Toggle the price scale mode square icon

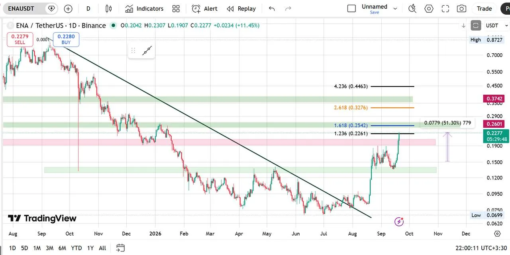(476, 25)
